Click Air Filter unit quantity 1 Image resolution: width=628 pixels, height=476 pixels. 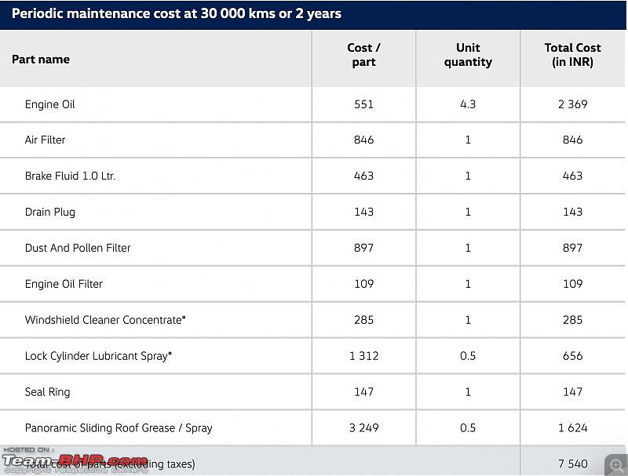click(468, 140)
